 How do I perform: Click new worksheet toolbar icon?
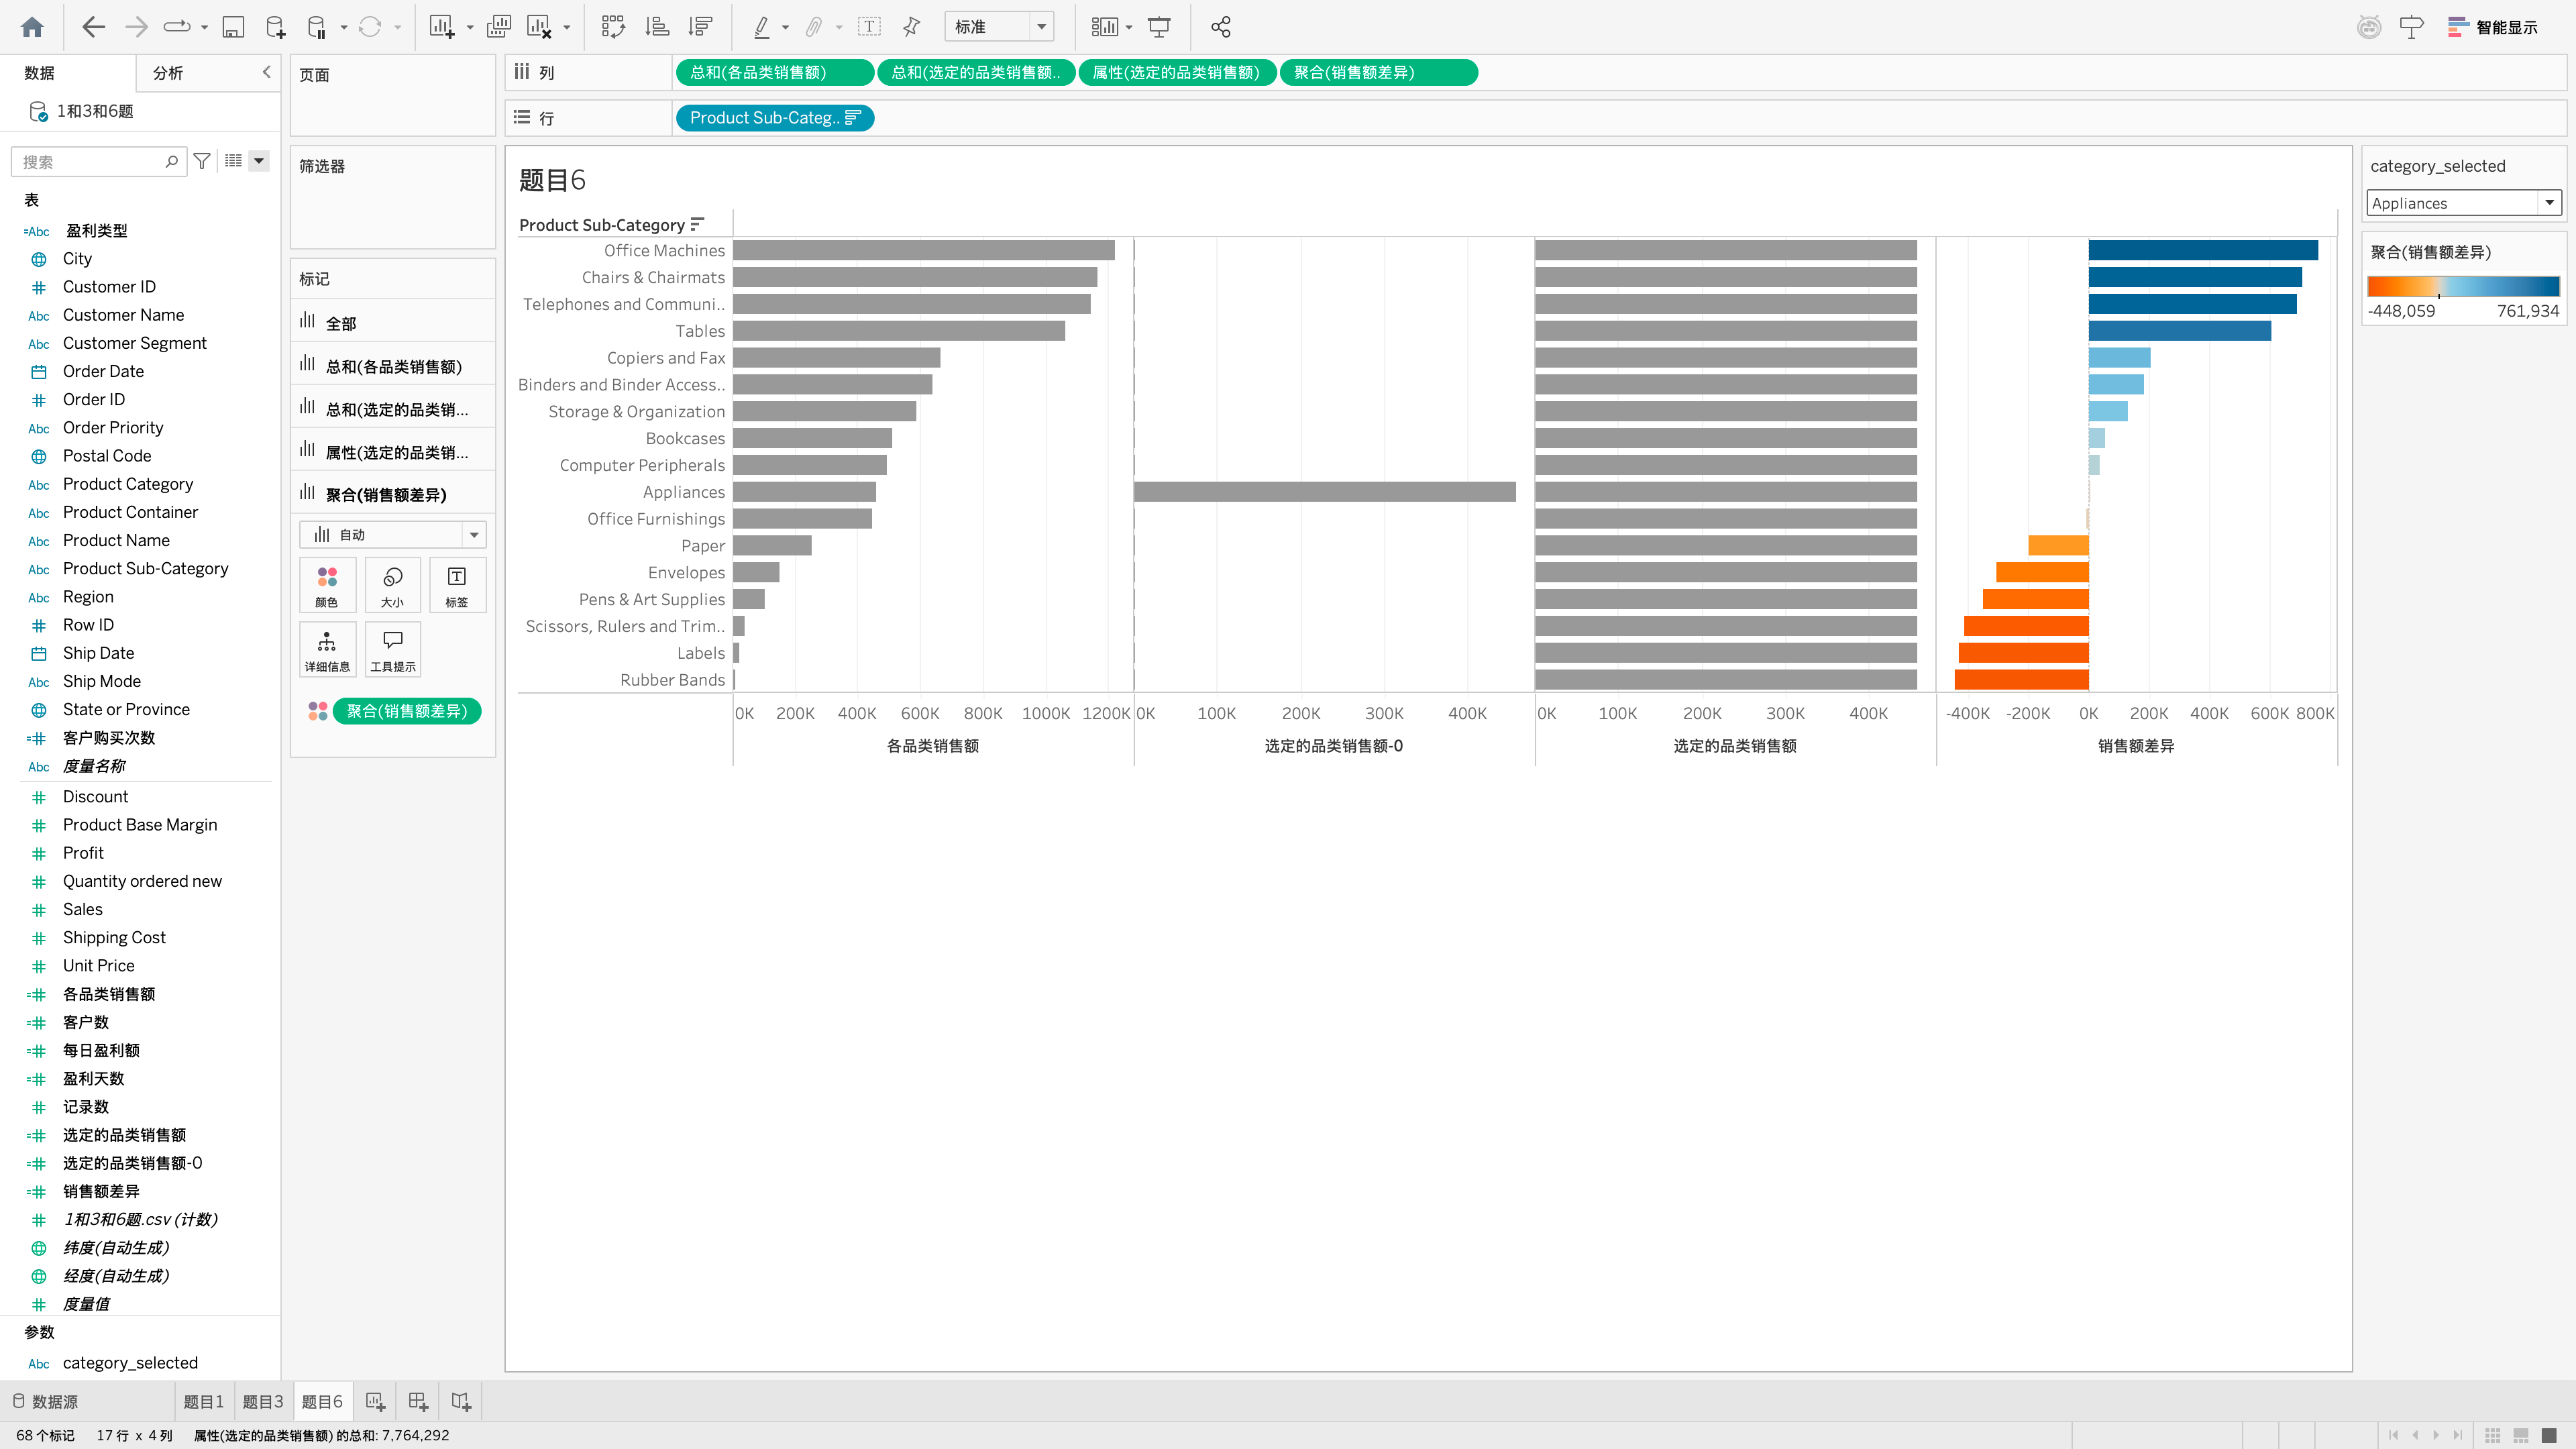[442, 27]
